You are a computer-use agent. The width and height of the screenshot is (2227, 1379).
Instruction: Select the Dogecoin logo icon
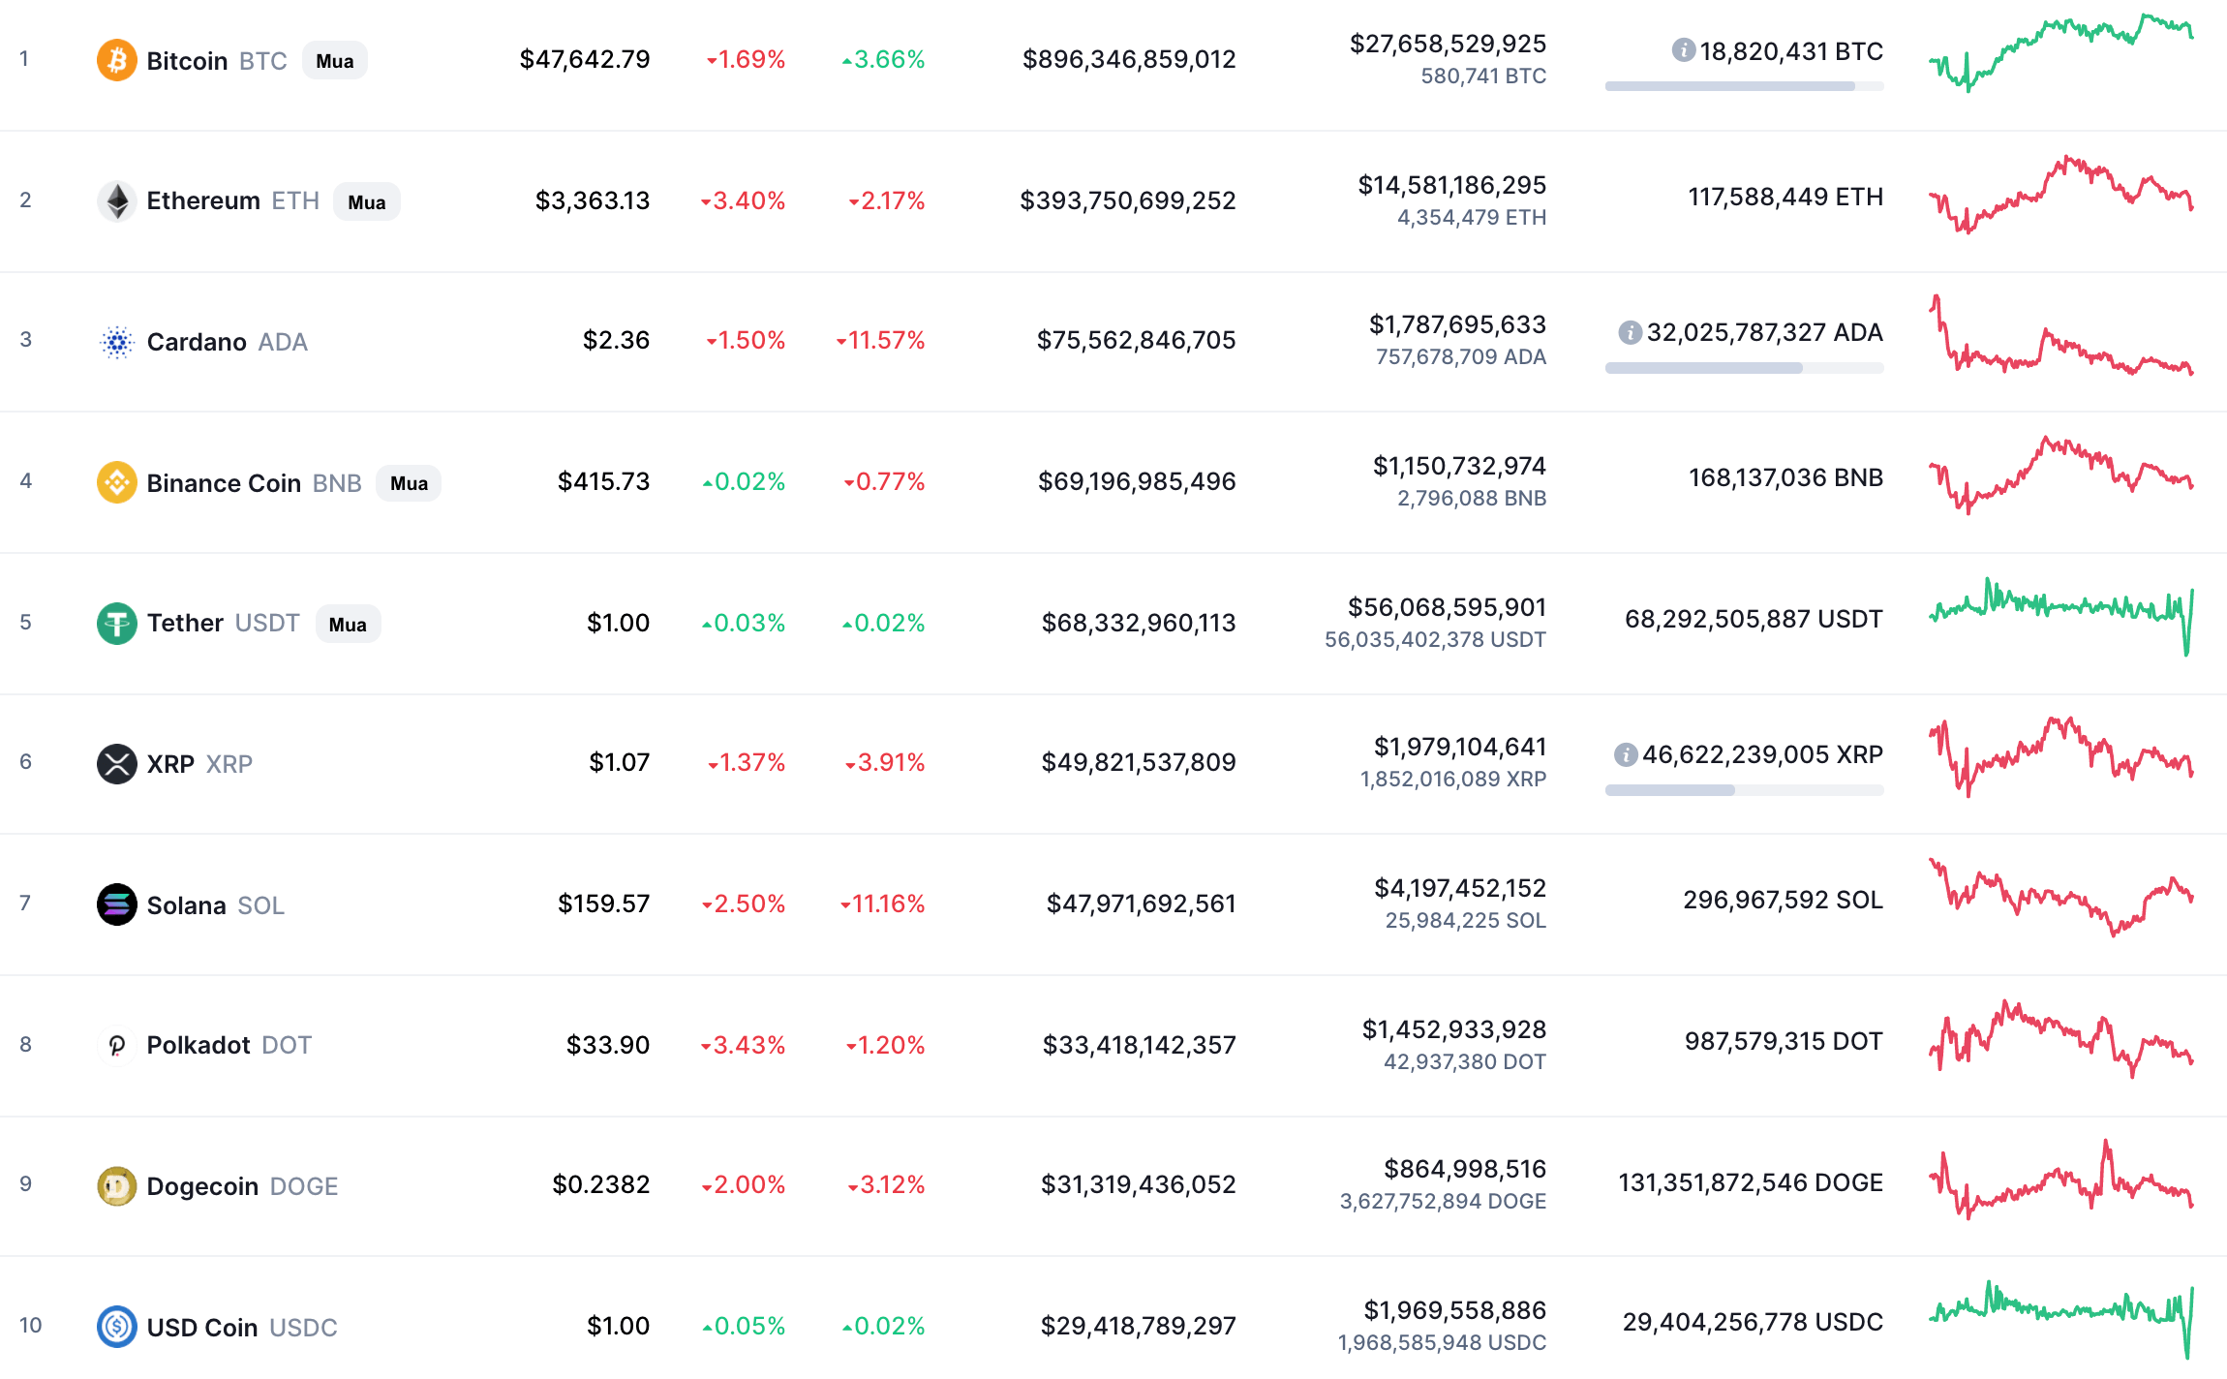tap(116, 1185)
